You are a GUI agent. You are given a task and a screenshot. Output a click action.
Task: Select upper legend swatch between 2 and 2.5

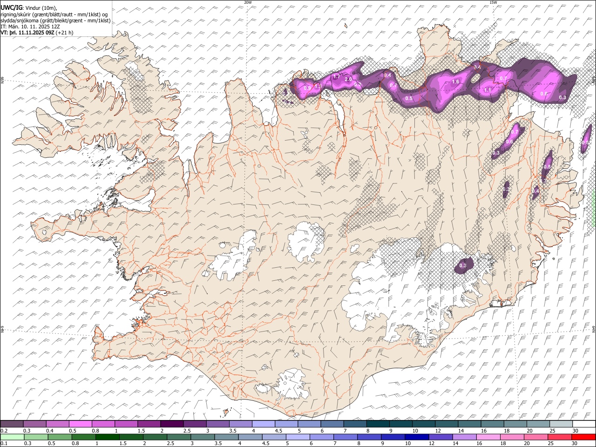click(171, 424)
